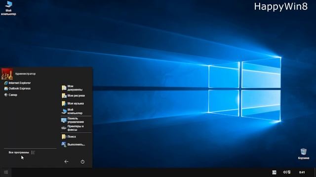316x177 pixels.
Task: Open the Сапер minesweeper game
Action: [x=11, y=95]
